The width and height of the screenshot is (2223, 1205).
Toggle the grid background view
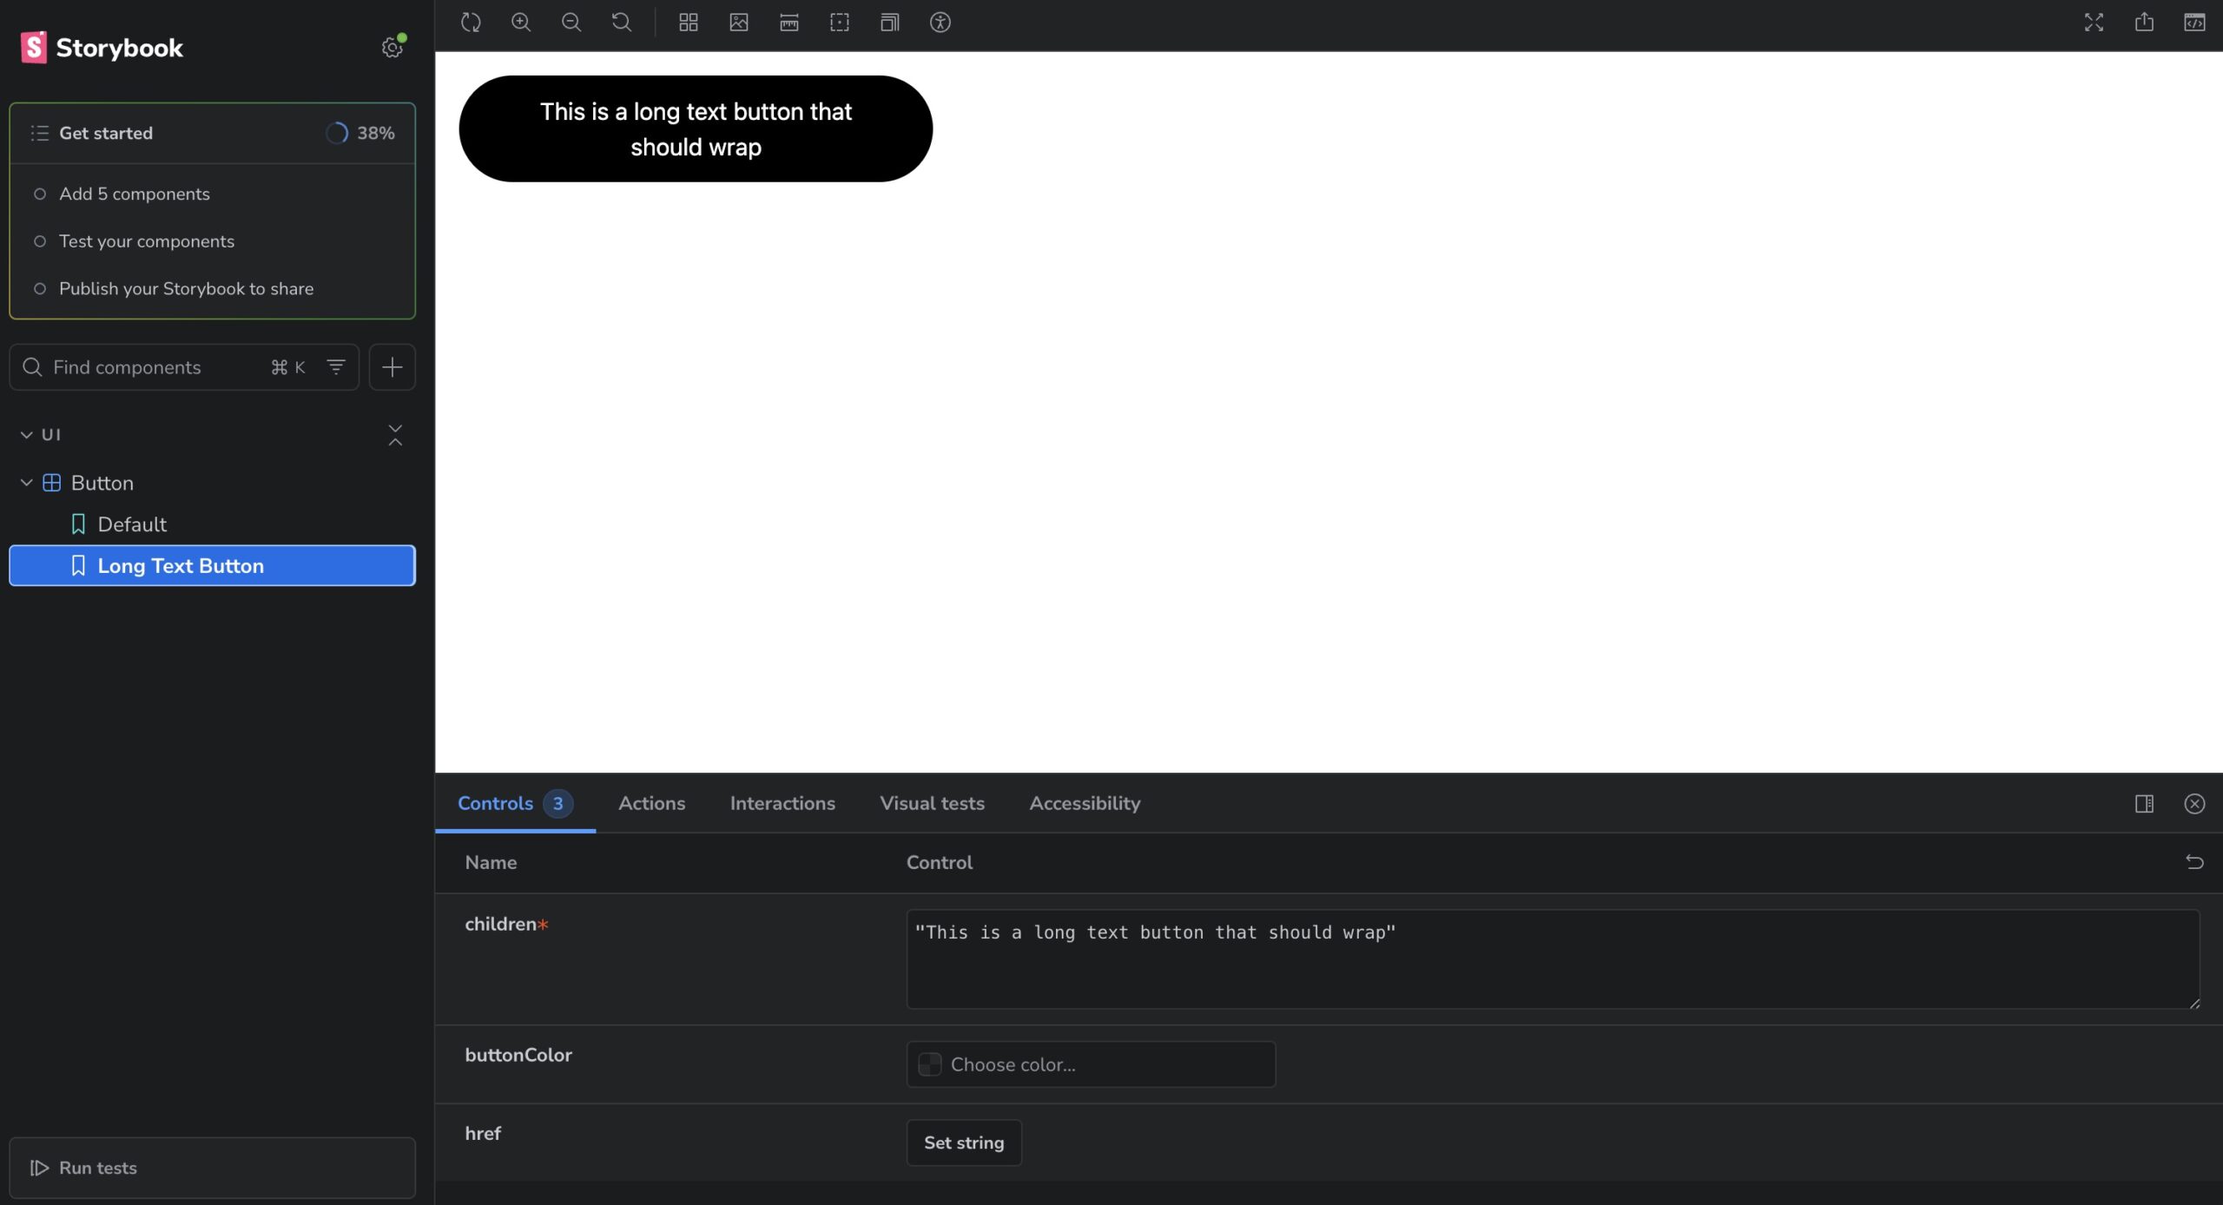[688, 23]
